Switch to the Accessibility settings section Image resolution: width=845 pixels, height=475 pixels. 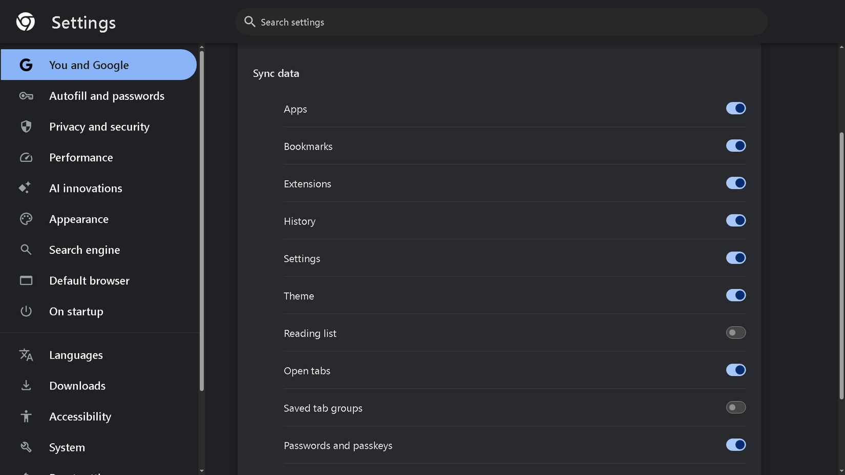click(80, 416)
